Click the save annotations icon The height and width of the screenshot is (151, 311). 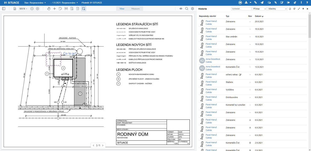click(x=66, y=9)
